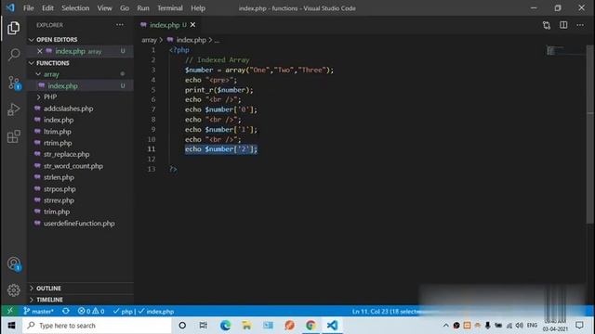Open the Run menu

(143, 8)
